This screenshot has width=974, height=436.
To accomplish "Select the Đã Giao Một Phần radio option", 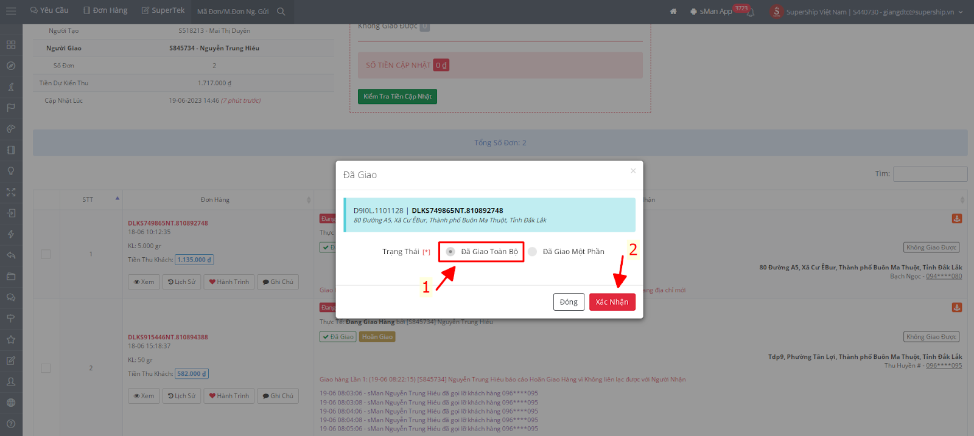I will (x=533, y=252).
